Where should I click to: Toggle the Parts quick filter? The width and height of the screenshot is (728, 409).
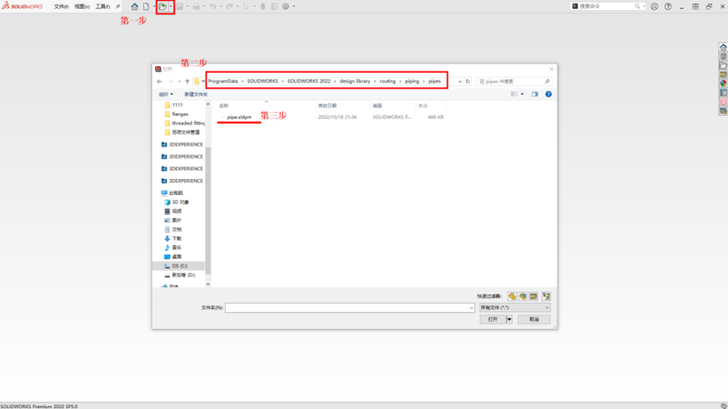(x=512, y=296)
